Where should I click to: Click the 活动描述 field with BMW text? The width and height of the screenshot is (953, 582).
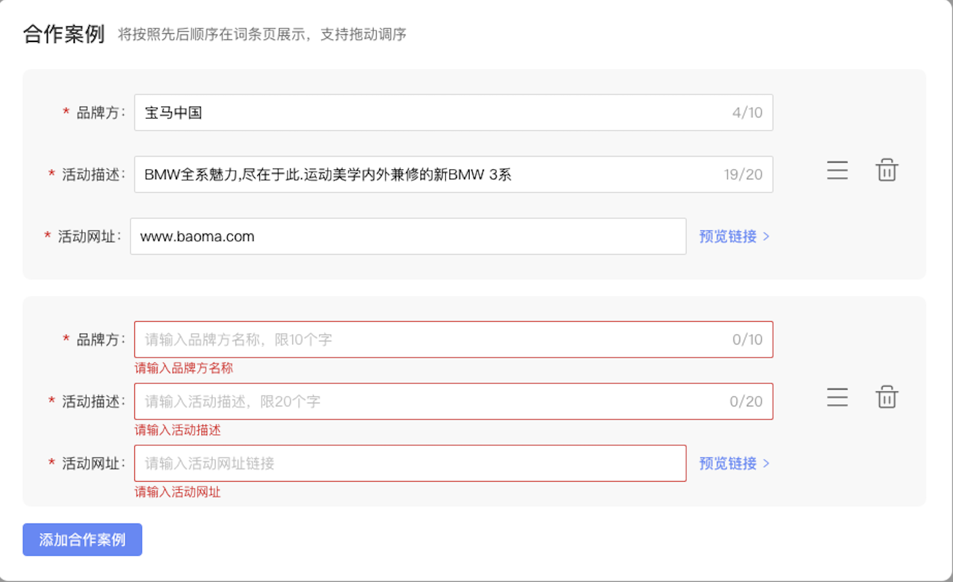click(x=453, y=174)
